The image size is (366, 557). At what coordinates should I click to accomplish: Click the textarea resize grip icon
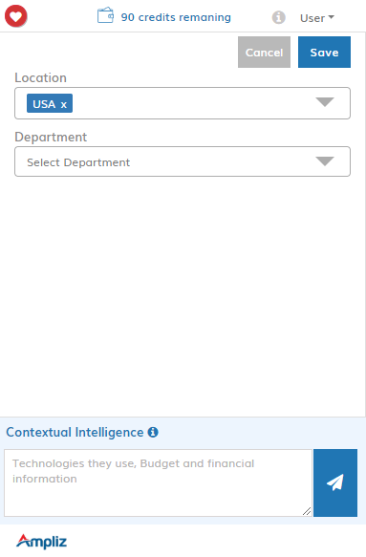[307, 511]
